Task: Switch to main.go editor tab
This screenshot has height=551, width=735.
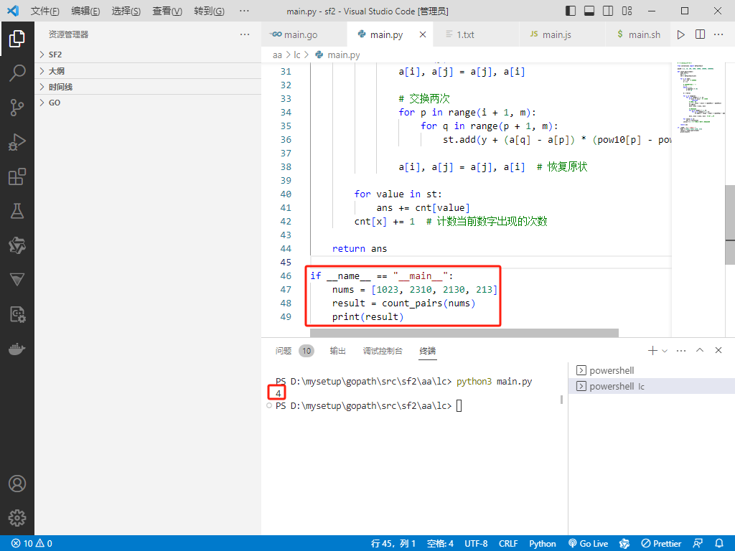Action: pos(304,34)
